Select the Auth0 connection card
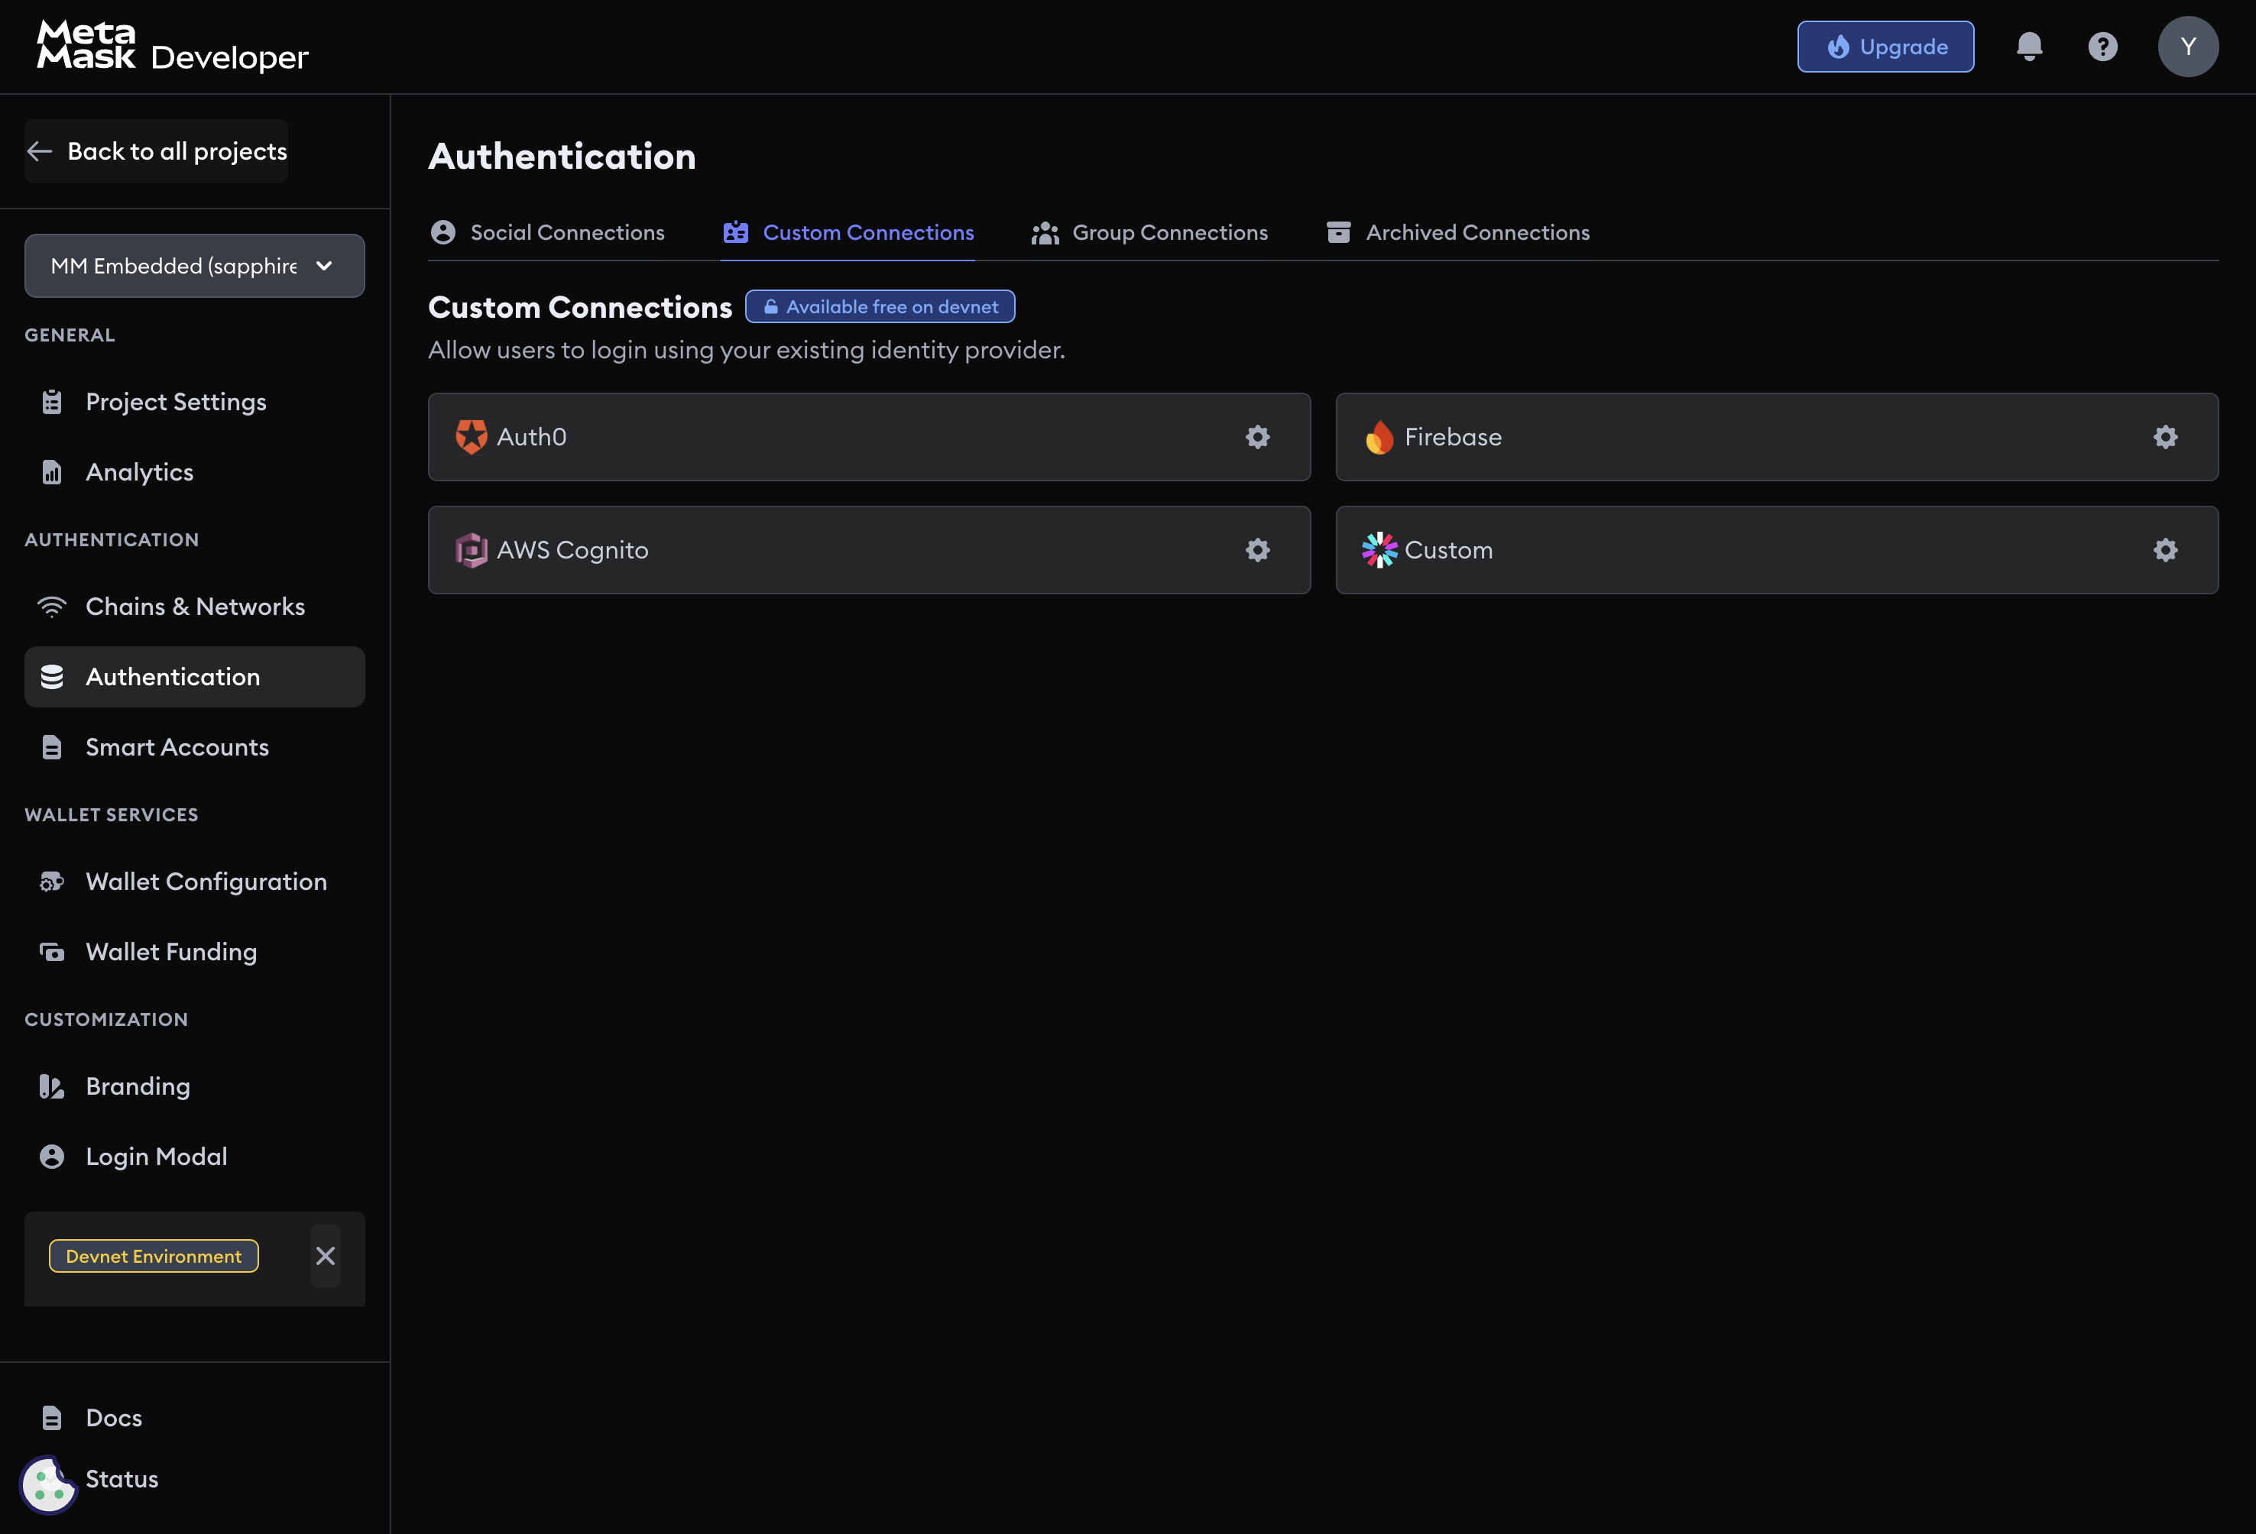The height and width of the screenshot is (1534, 2256). (869, 437)
